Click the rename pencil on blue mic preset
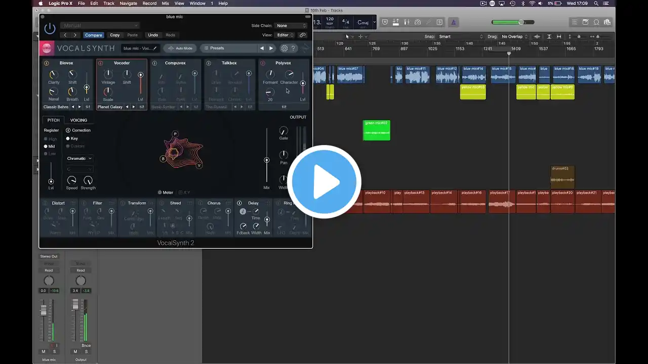The height and width of the screenshot is (364, 648). [x=155, y=49]
